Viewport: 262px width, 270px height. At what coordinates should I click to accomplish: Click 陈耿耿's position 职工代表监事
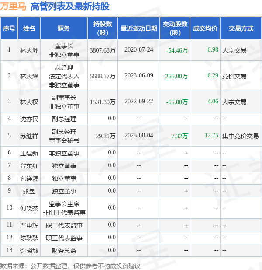coord(64,238)
